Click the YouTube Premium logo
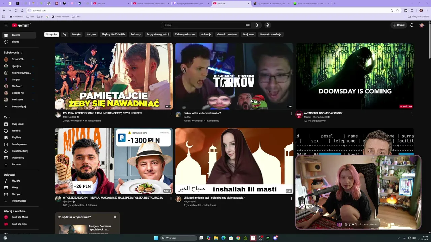The image size is (431, 242). [21, 25]
